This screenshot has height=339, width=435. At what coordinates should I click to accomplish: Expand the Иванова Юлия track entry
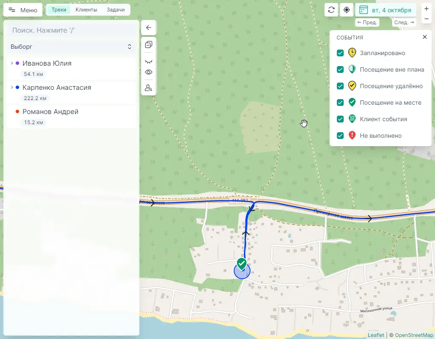(x=12, y=63)
